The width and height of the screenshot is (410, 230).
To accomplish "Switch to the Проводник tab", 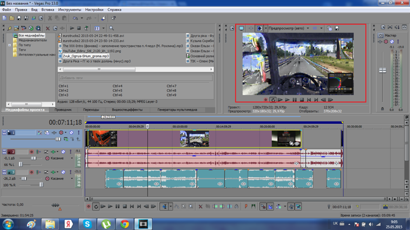I will coord(63,110).
